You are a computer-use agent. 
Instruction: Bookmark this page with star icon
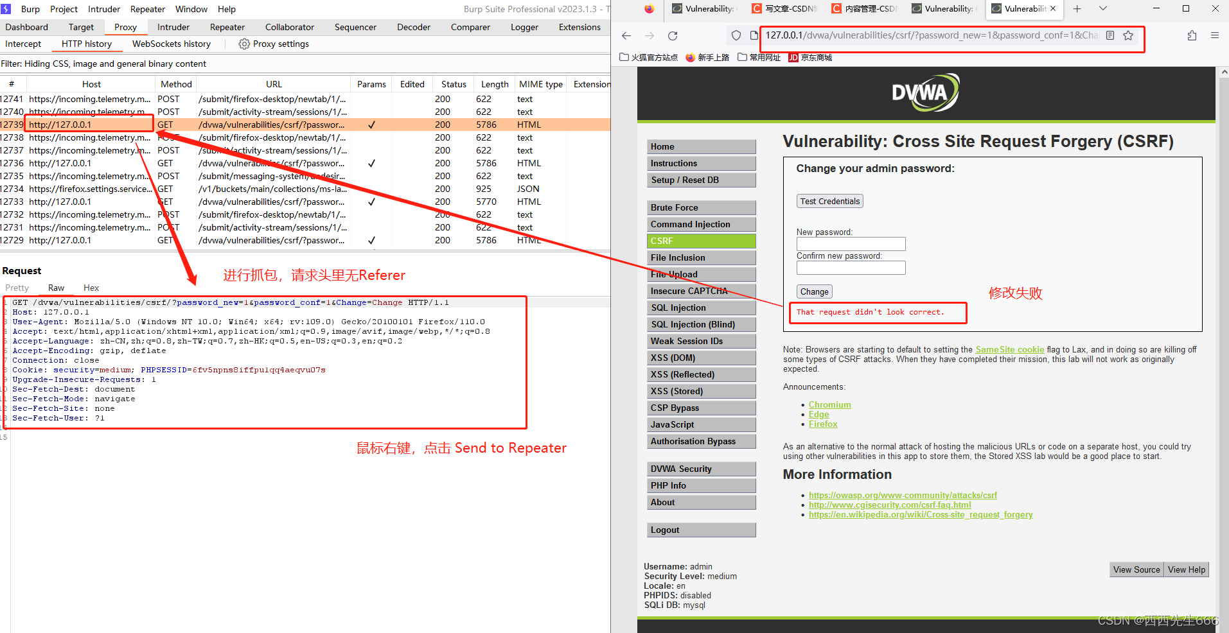(x=1128, y=35)
